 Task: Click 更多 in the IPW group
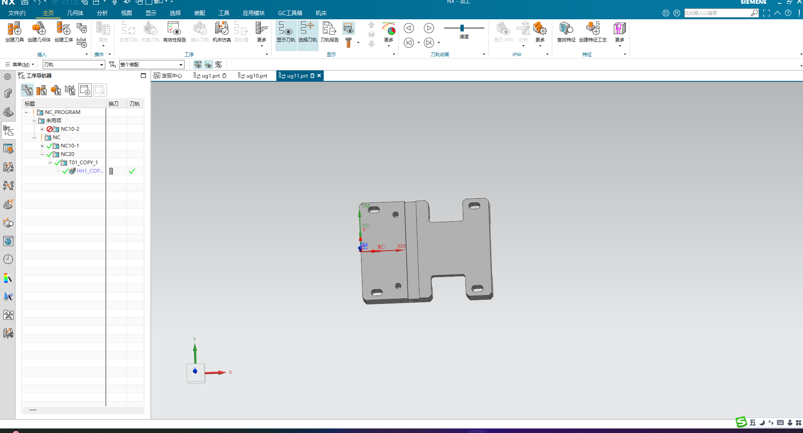(x=540, y=34)
